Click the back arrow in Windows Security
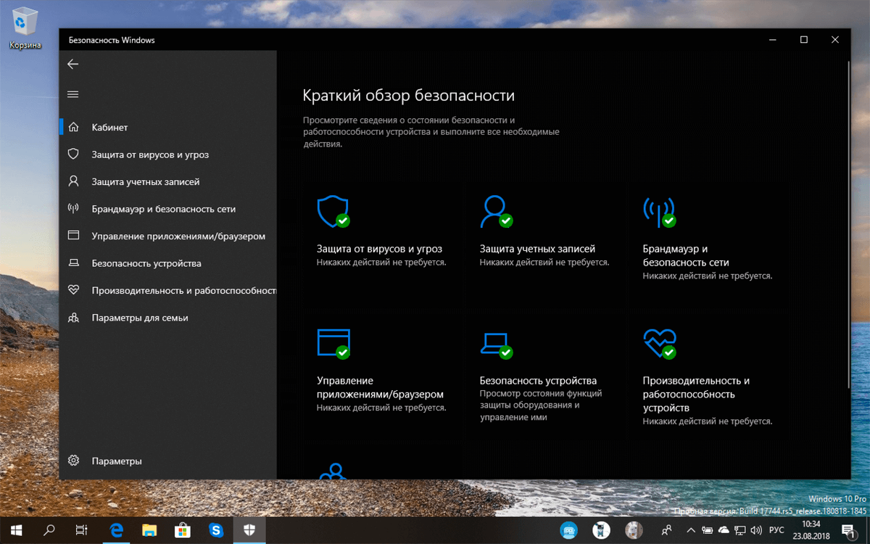The image size is (870, 544). click(x=72, y=64)
